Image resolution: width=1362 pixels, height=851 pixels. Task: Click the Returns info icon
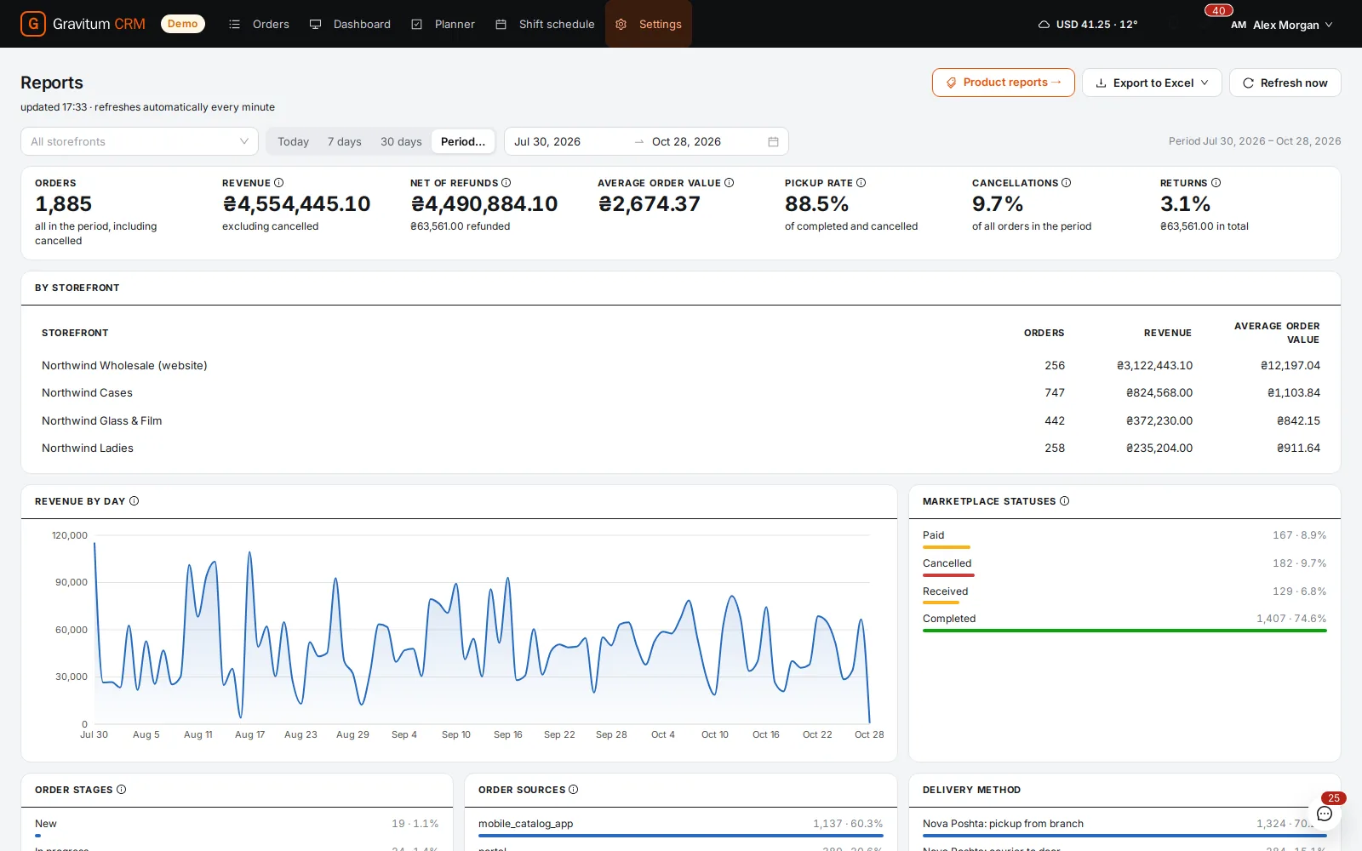(x=1216, y=183)
